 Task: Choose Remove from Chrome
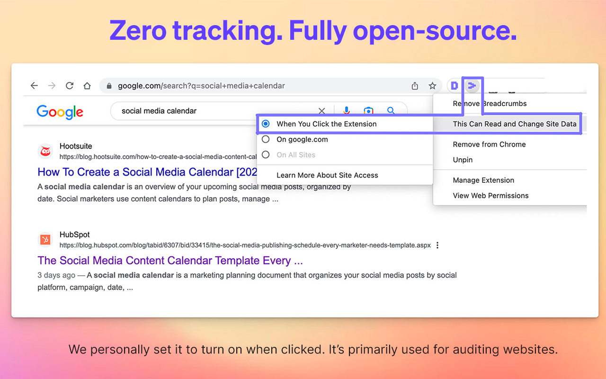point(510,144)
